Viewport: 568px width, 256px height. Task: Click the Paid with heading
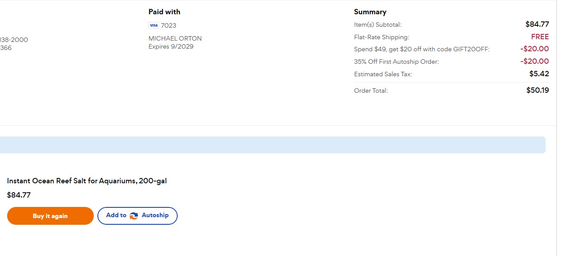164,12
